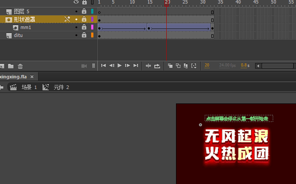The image size is (296, 184).
Task: Switch to xingxing.fla document tab
Action: 13,77
